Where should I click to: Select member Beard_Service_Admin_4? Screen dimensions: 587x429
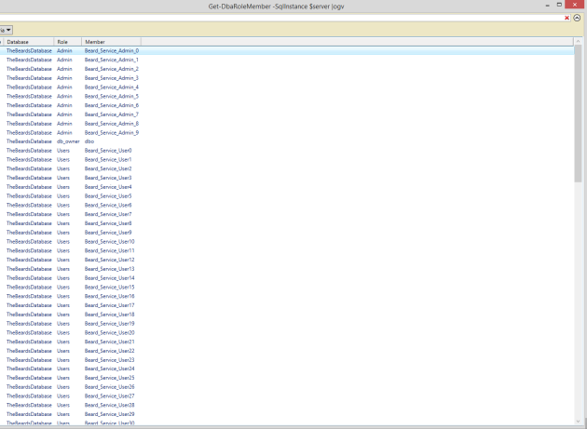[112, 87]
